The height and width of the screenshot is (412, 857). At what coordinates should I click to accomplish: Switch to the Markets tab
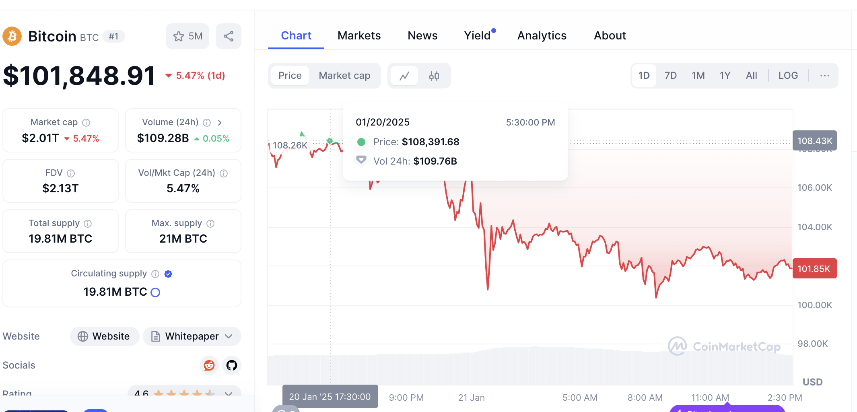pos(359,35)
